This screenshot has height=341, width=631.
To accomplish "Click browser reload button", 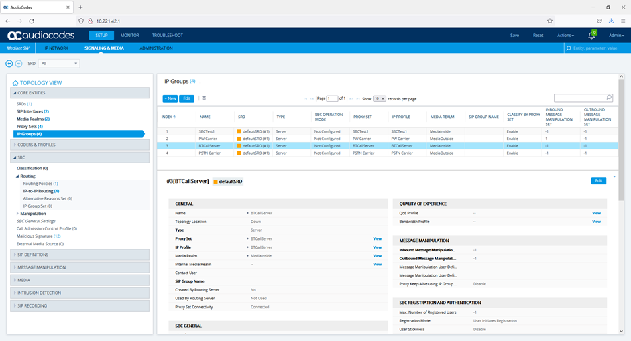I will [32, 21].
